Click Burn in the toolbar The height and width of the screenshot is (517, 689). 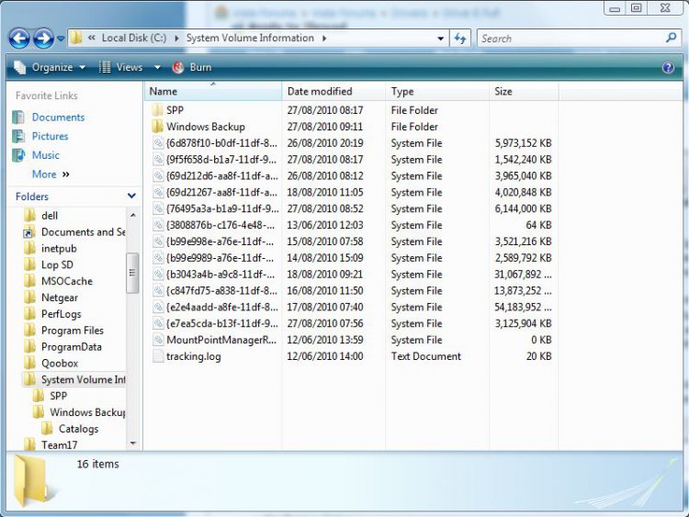click(x=192, y=67)
